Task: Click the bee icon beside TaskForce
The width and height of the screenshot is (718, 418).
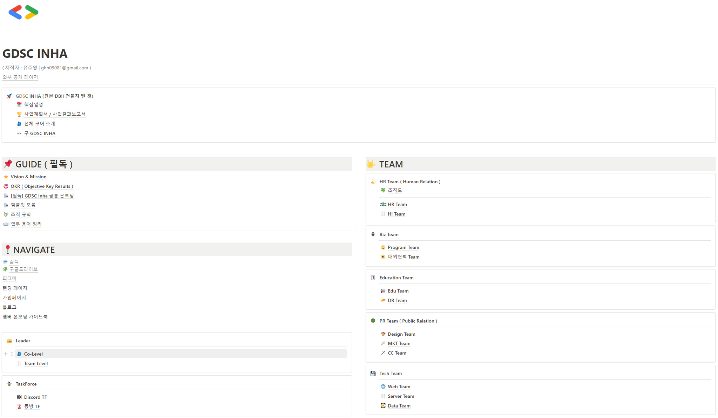Action: [9, 384]
